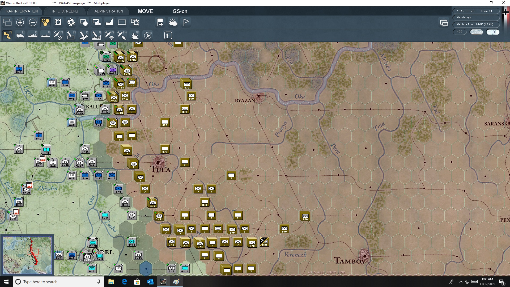
Task: Click the snowy ground condition swatch
Action: [477, 32]
